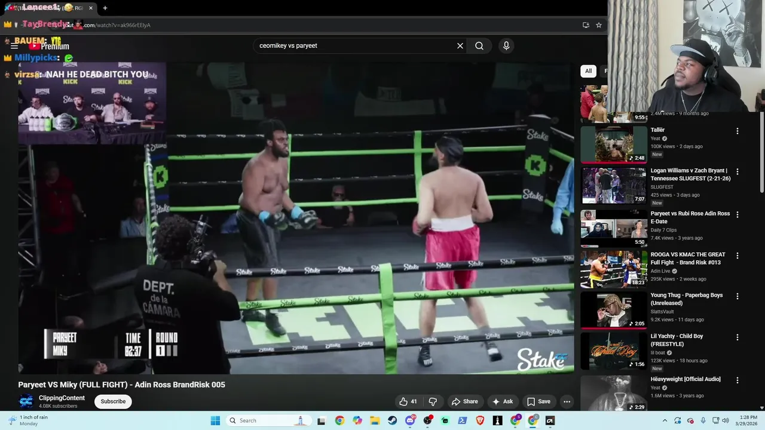Like the video with thumbs up

tap(408, 401)
